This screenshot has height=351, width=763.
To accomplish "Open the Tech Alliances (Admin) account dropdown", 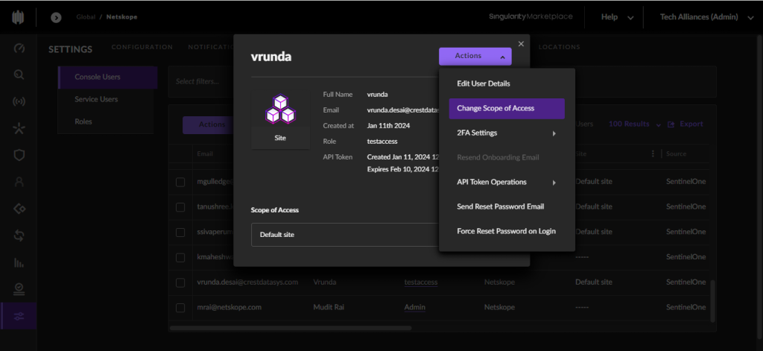I will (x=706, y=18).
